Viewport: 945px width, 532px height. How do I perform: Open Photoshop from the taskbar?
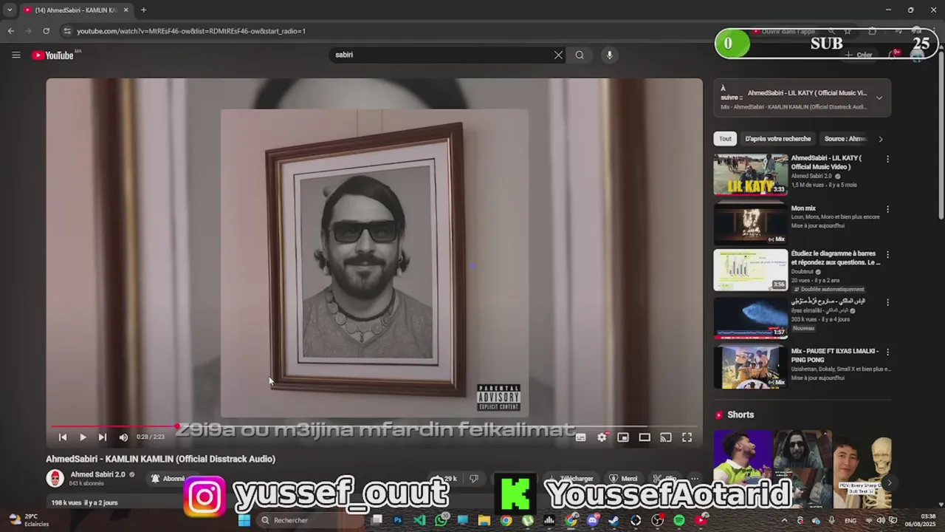pos(398,520)
